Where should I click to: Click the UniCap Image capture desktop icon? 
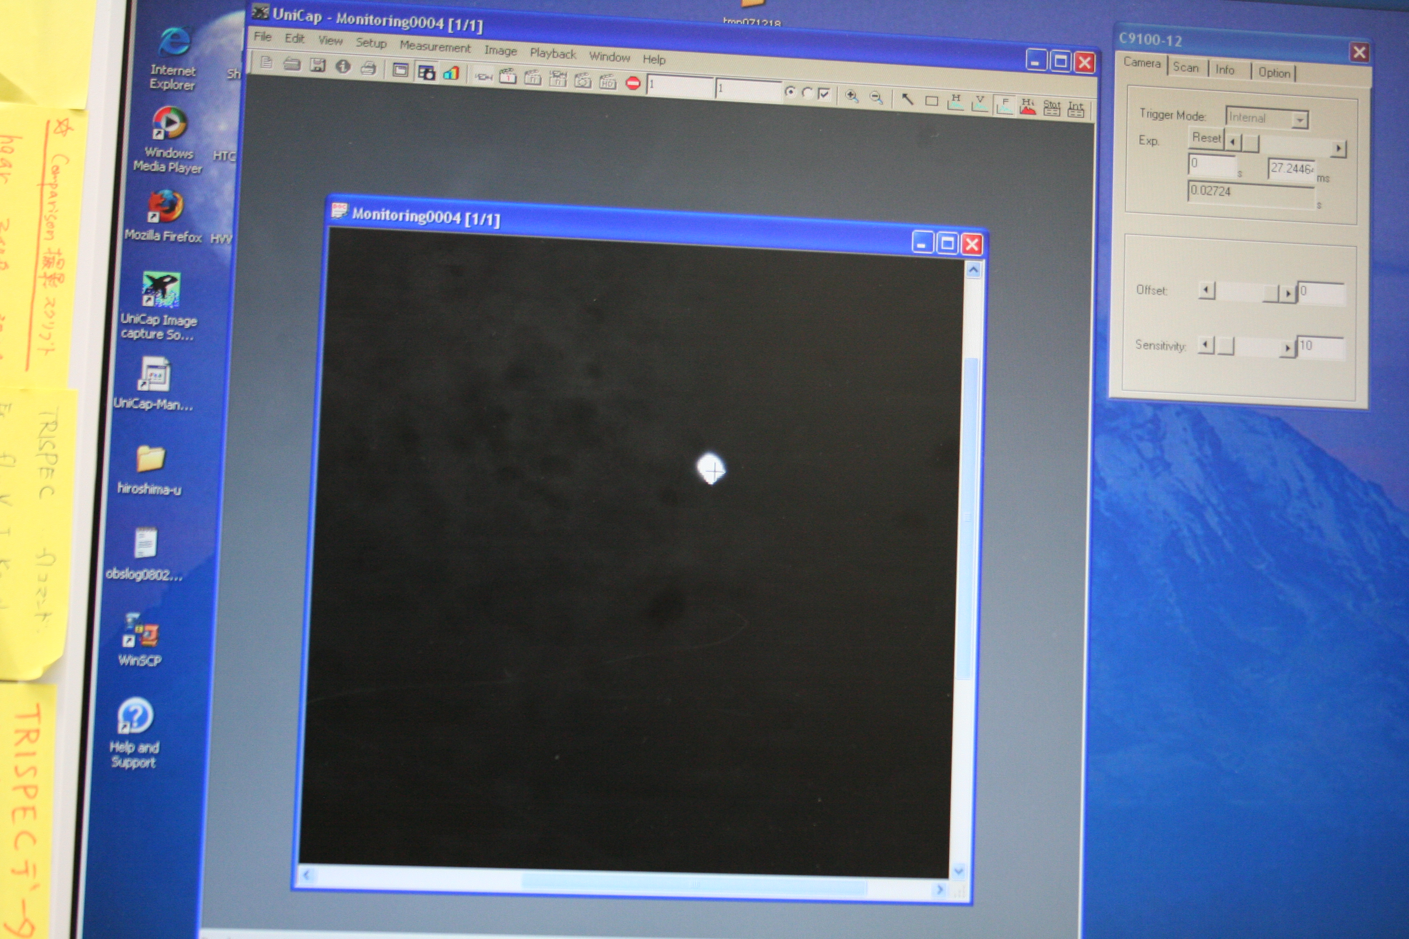159,306
